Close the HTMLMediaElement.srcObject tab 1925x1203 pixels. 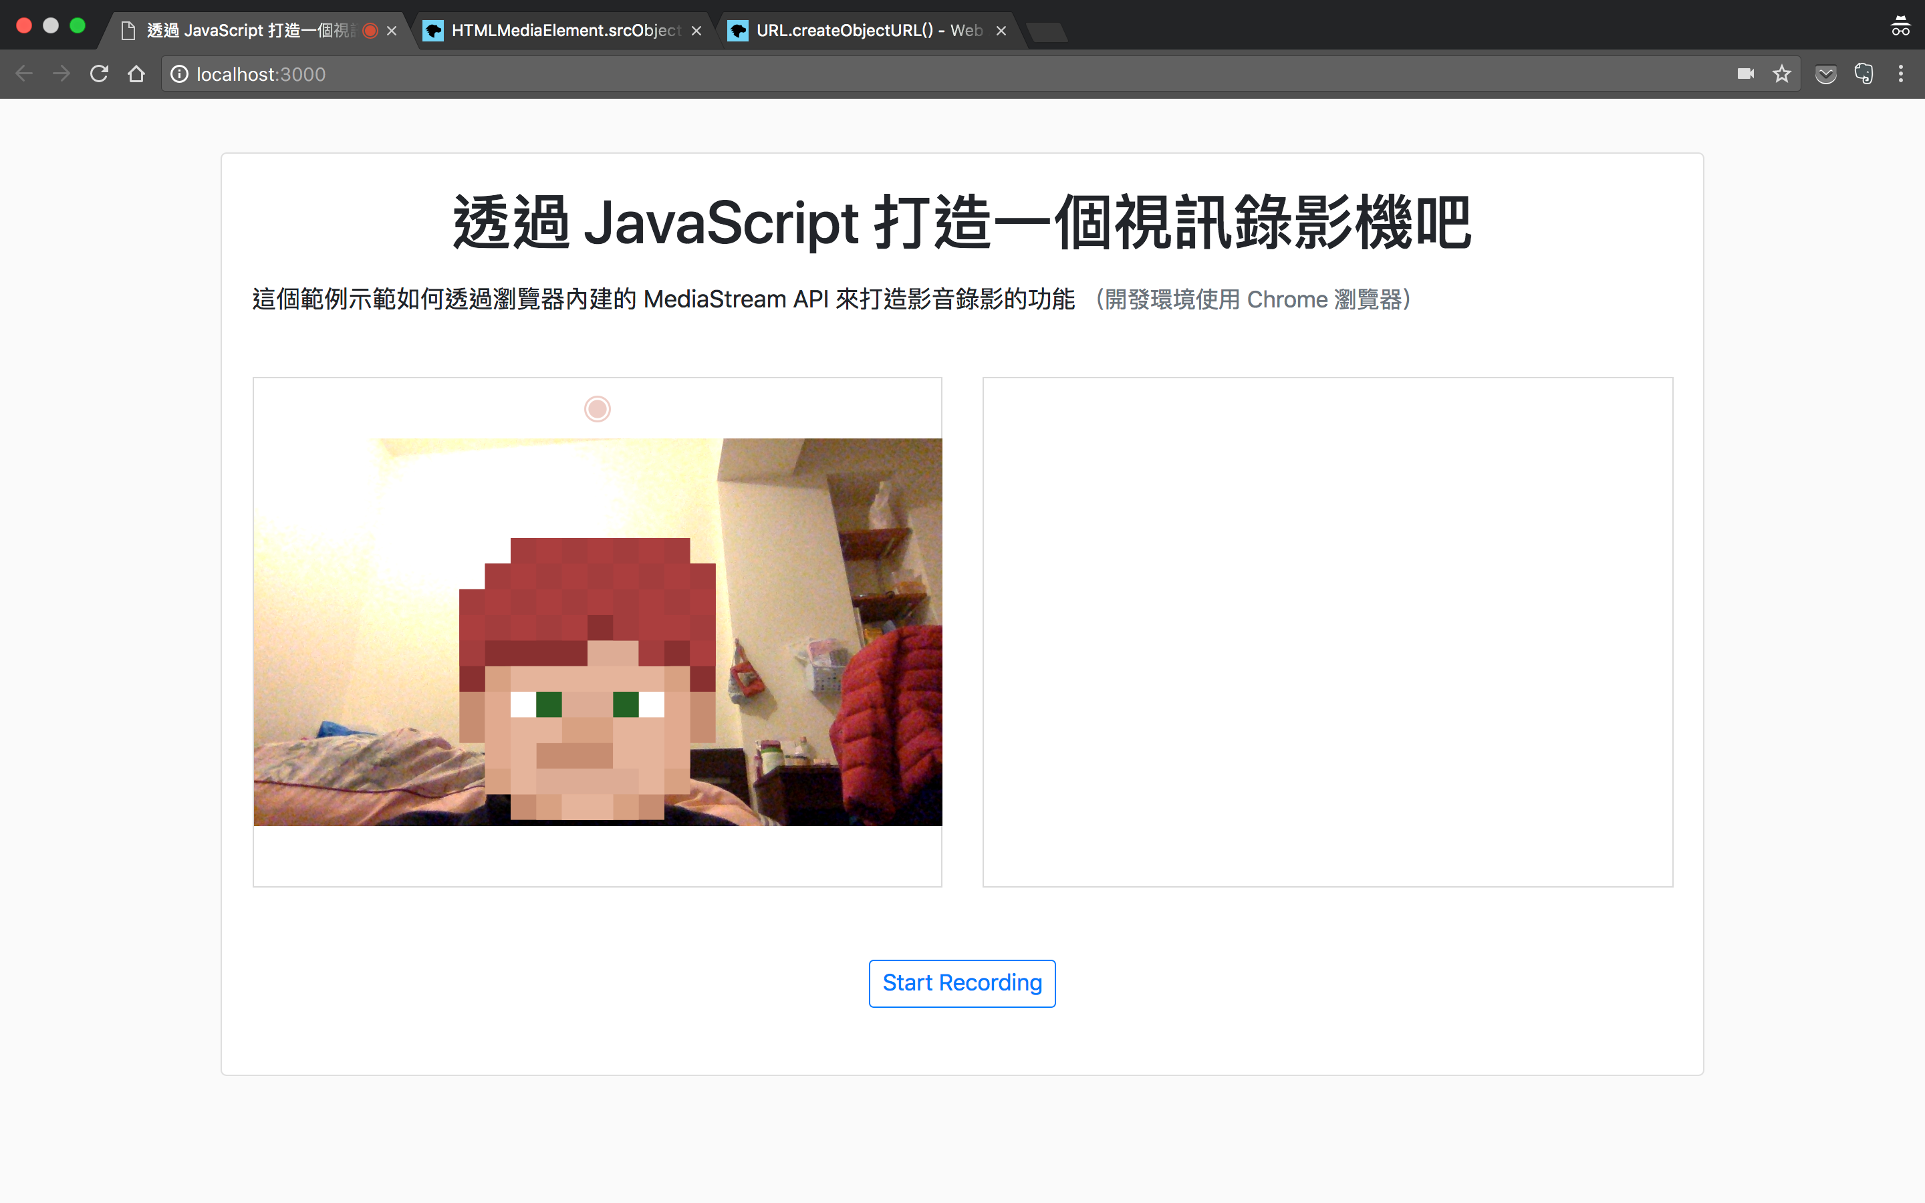696,30
